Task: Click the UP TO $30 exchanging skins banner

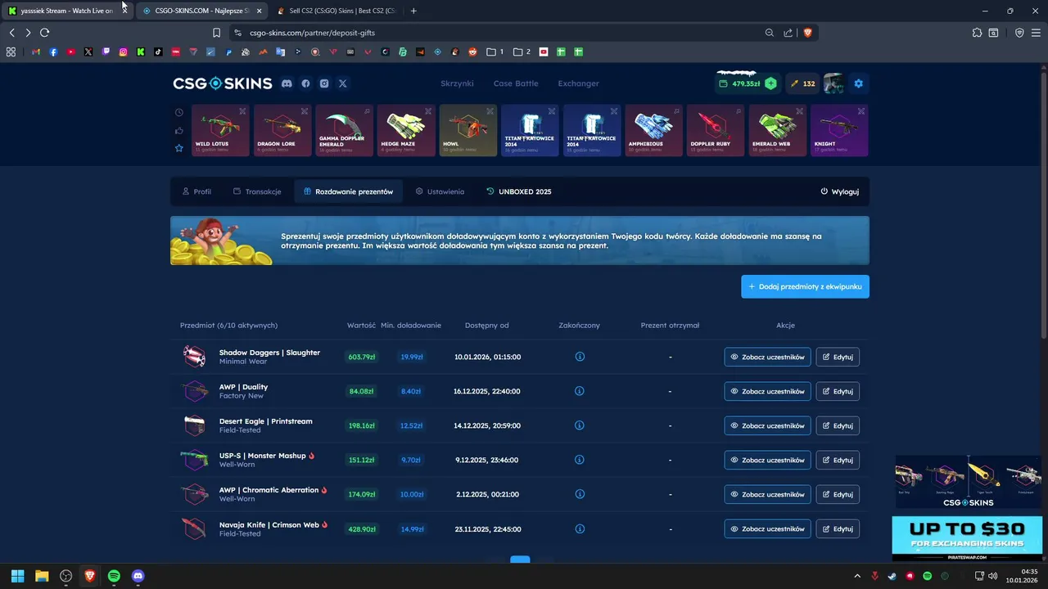Action: [967, 537]
